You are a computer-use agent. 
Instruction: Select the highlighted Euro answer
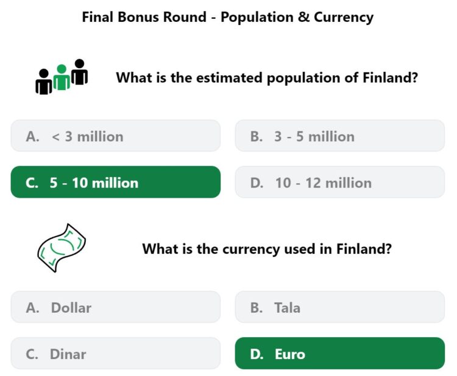340,353
